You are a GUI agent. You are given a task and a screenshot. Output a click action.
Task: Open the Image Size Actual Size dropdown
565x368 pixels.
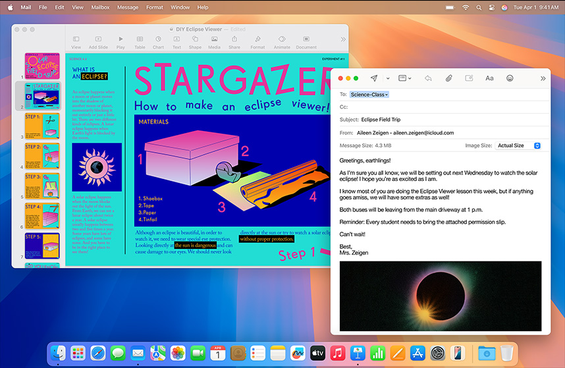[518, 145]
